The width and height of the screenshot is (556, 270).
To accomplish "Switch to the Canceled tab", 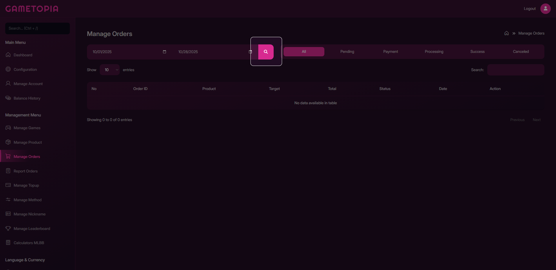I will coord(521,52).
